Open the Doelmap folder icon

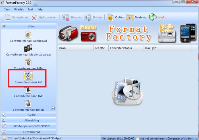(130, 18)
